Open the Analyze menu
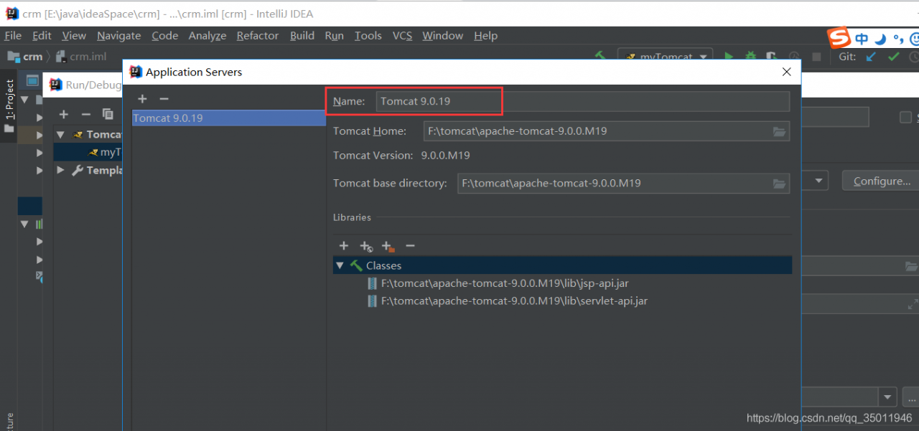The height and width of the screenshot is (431, 919). point(207,35)
